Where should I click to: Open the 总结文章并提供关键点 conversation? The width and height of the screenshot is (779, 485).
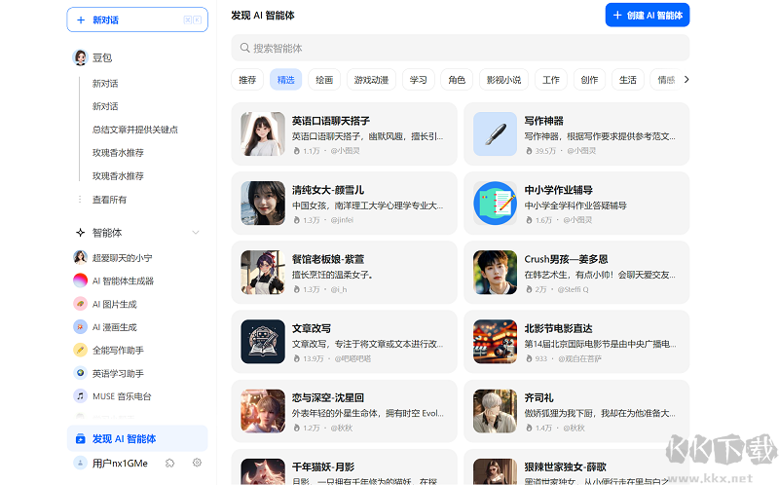pyautogui.click(x=134, y=130)
